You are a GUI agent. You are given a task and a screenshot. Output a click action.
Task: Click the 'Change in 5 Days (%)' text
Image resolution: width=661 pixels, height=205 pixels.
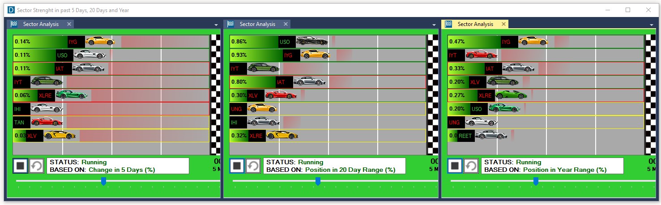point(122,170)
